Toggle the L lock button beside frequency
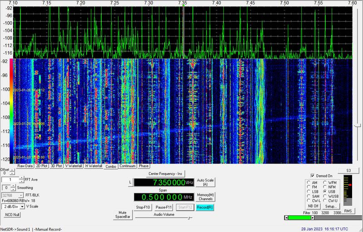 (x=130, y=182)
